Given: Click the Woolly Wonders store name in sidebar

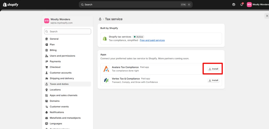Looking at the screenshot, I should 60,19.
